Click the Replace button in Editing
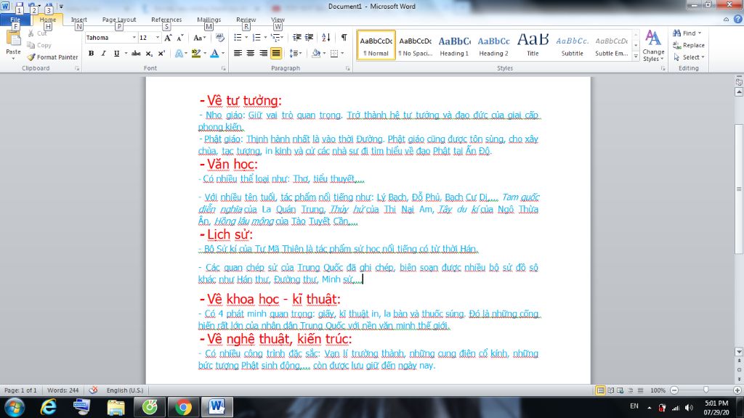Image resolution: width=744 pixels, height=418 pixels. [x=689, y=45]
